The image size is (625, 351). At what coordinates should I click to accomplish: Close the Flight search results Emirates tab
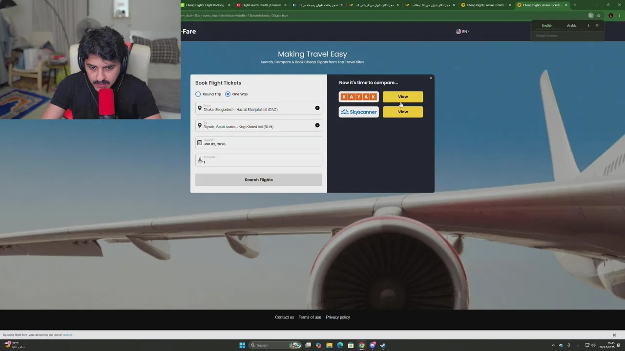point(286,5)
